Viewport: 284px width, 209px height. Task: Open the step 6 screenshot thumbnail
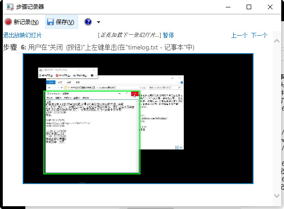click(138, 119)
